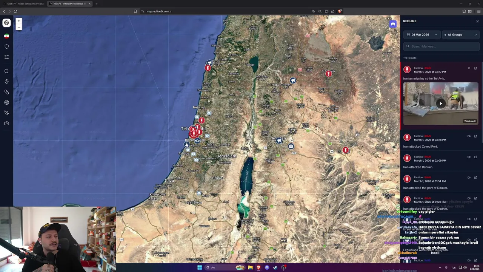Open video icon for 01:34 PM Doukm entry

click(x=469, y=178)
